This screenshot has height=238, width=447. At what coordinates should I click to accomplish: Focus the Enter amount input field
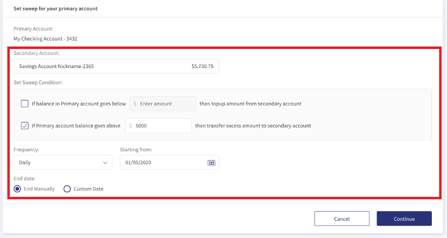[x=163, y=104]
